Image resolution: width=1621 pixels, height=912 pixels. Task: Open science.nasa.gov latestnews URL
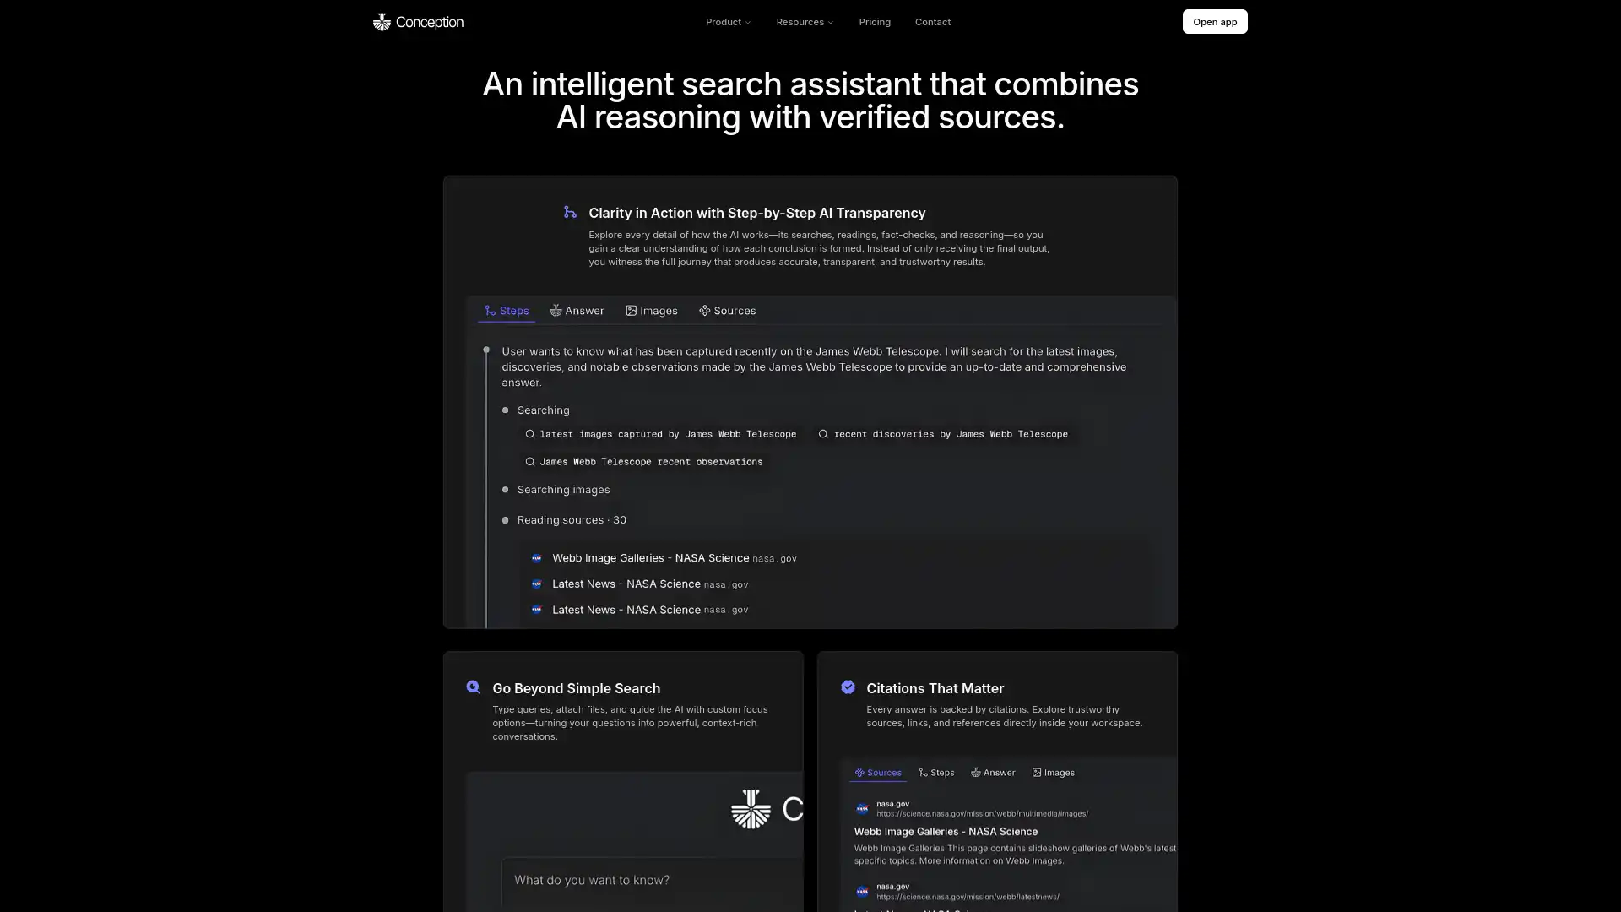coord(968,897)
